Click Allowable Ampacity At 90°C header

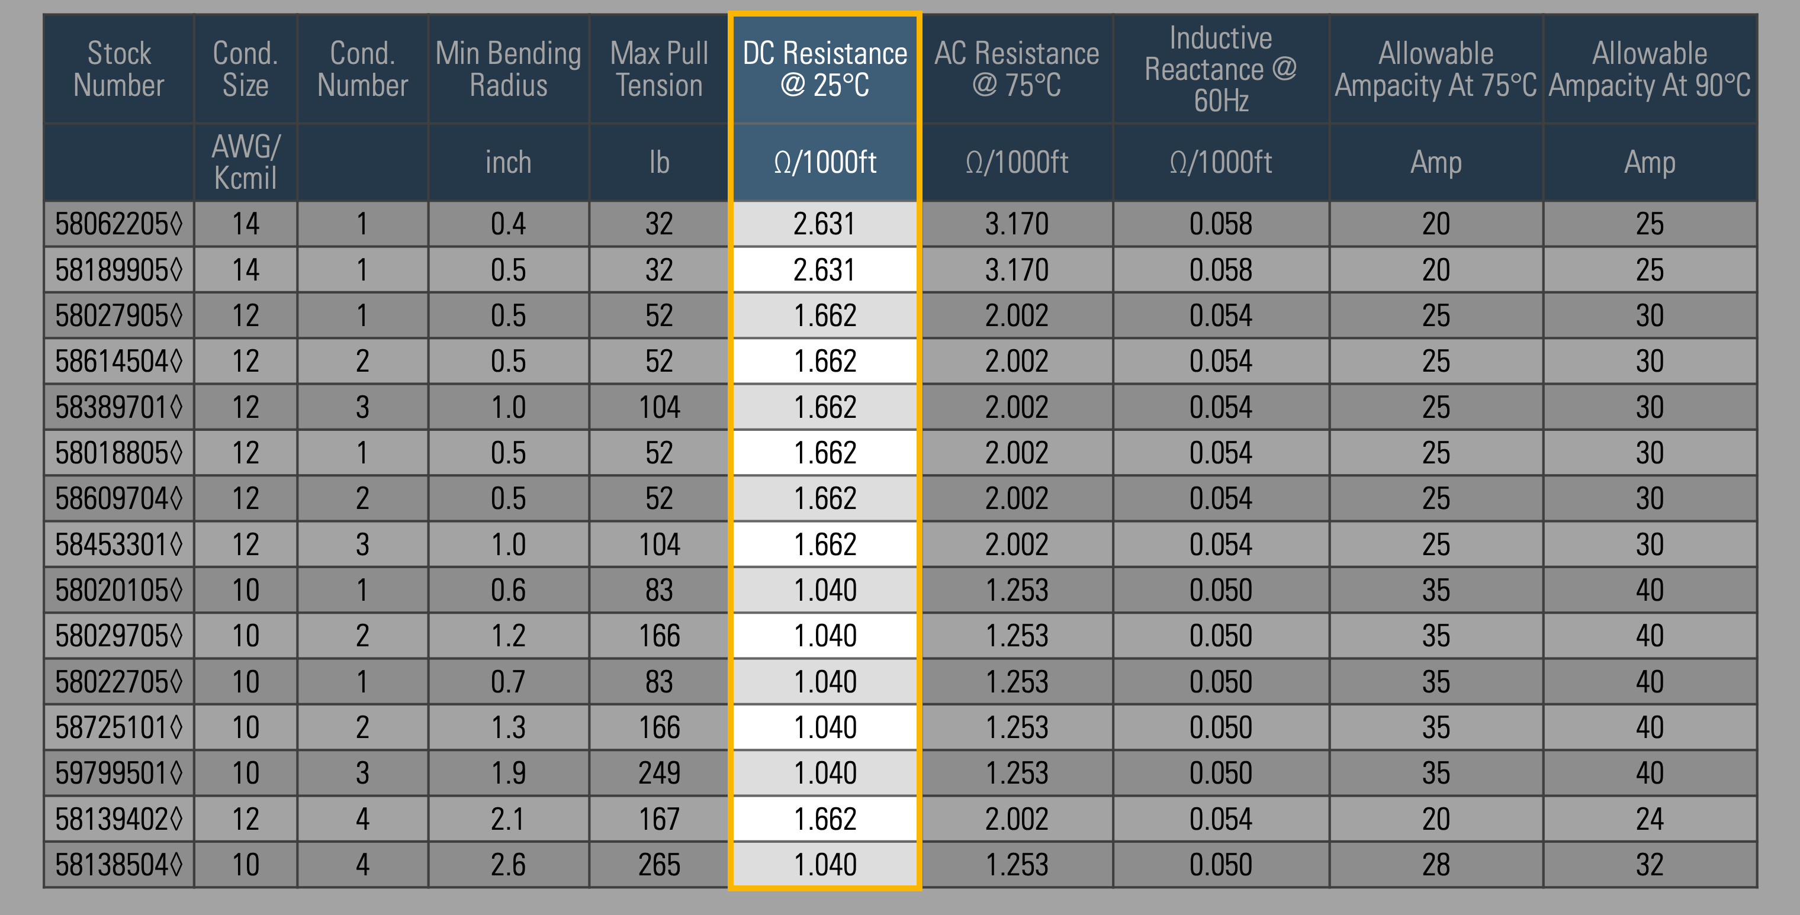point(1650,69)
